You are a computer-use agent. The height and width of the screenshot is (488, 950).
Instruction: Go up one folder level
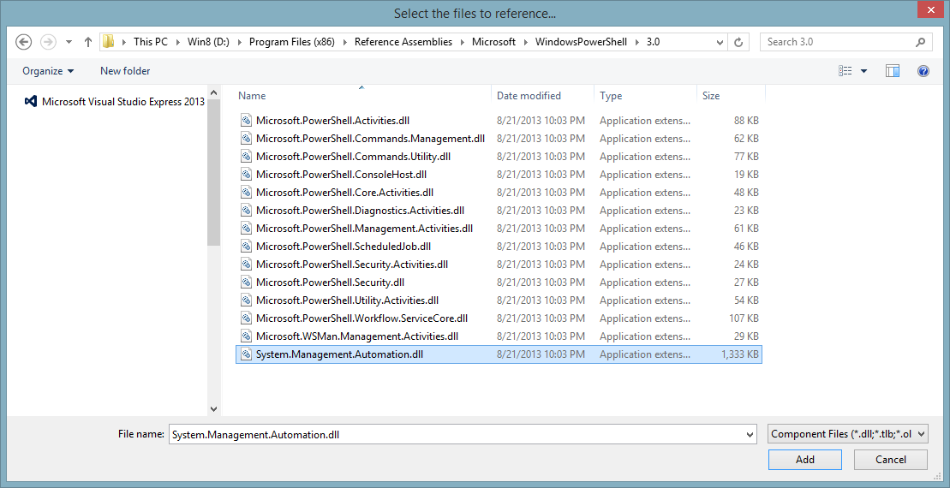(x=88, y=42)
